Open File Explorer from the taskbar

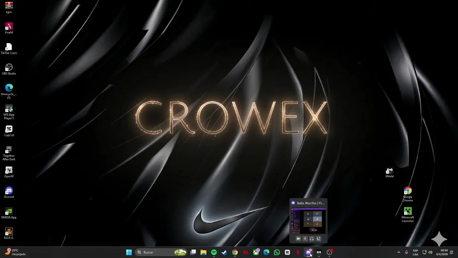pos(204,252)
